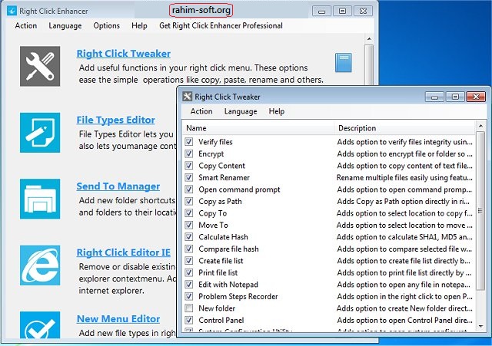Open Action menu in Right Click Tweaker window

pyautogui.click(x=201, y=111)
